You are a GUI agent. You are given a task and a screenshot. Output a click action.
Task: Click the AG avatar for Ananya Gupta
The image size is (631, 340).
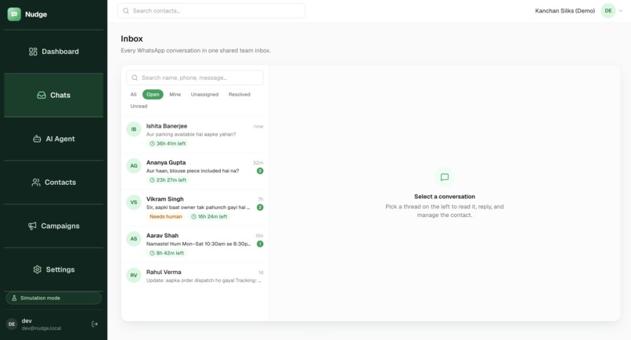pos(134,165)
